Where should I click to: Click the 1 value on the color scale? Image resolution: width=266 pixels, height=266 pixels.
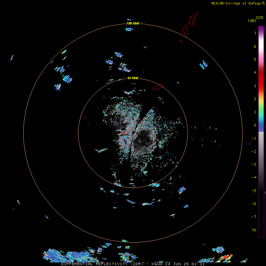[255, 112]
